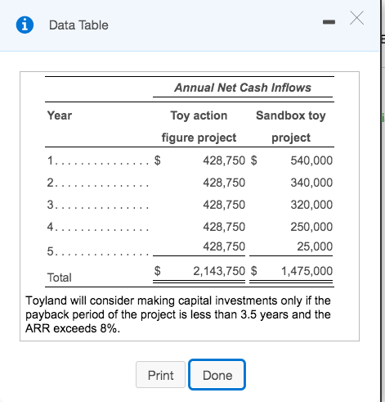Click the 340,000 Sandbox year 2 value
Image resolution: width=385 pixels, height=402 pixels.
pyautogui.click(x=311, y=183)
